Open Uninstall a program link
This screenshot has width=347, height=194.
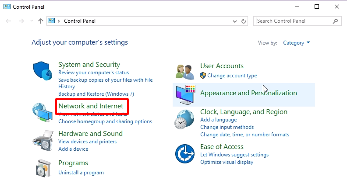pyautogui.click(x=81, y=173)
